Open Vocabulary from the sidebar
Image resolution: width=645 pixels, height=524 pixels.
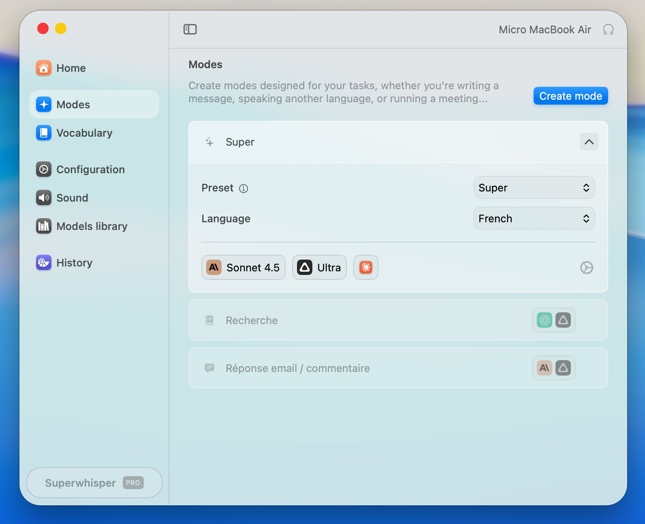click(84, 133)
